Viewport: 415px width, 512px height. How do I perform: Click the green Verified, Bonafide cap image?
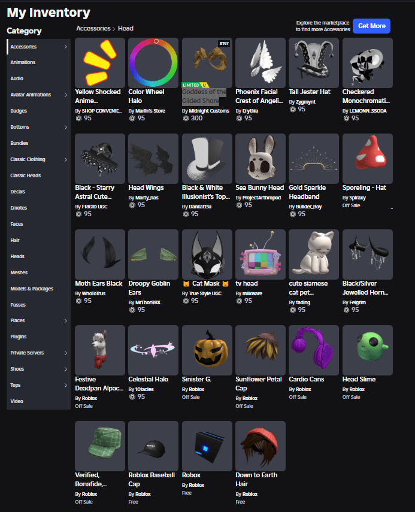(100, 446)
